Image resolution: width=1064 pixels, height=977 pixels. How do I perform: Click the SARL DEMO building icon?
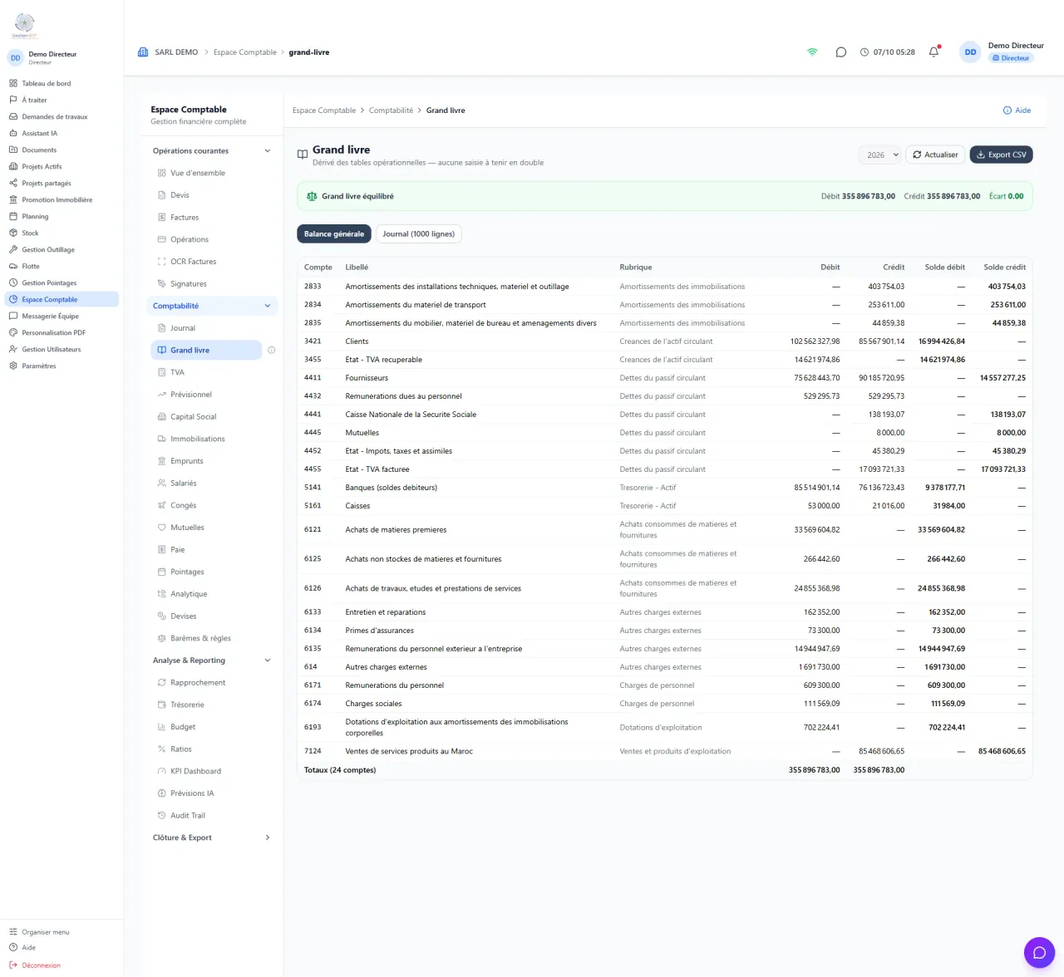point(143,52)
